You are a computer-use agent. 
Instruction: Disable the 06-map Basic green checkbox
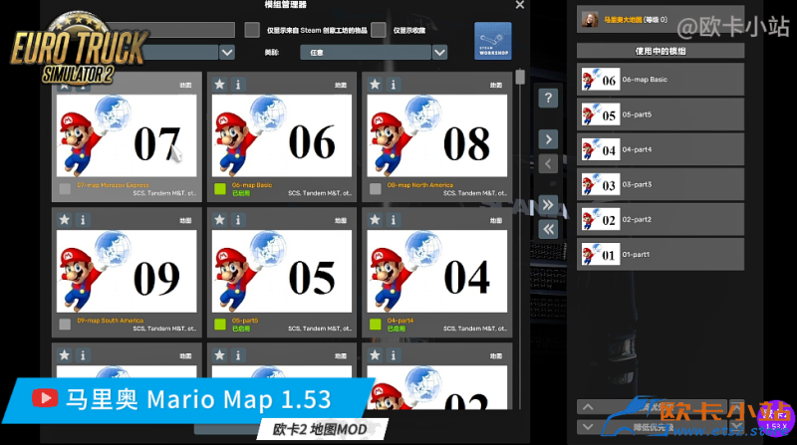[x=220, y=189]
